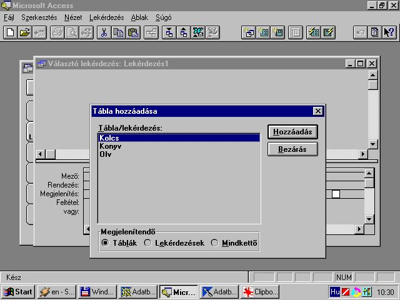400x300 pixels.
Task: Click the grayed Attach Table toolbar icon
Action: pos(39,32)
